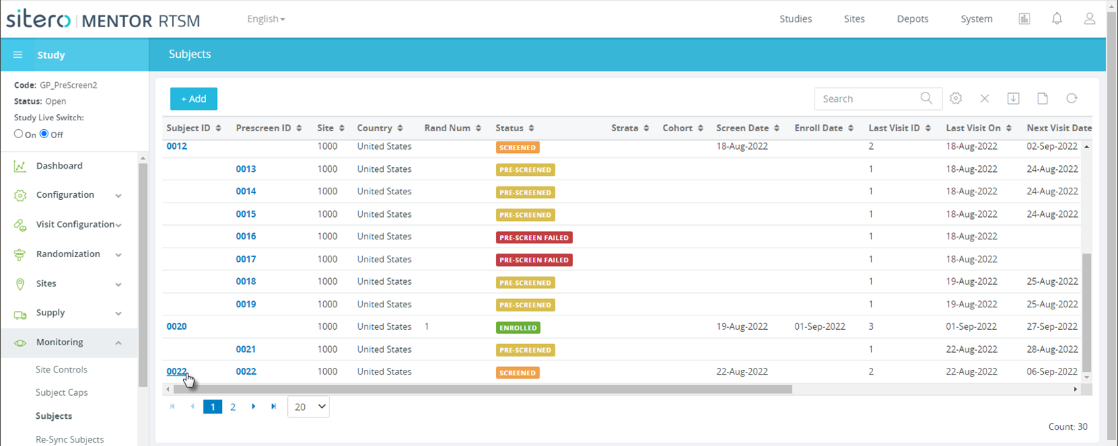Click the Dashboard chart icon
Screen dimensions: 1118x446
tap(20, 166)
